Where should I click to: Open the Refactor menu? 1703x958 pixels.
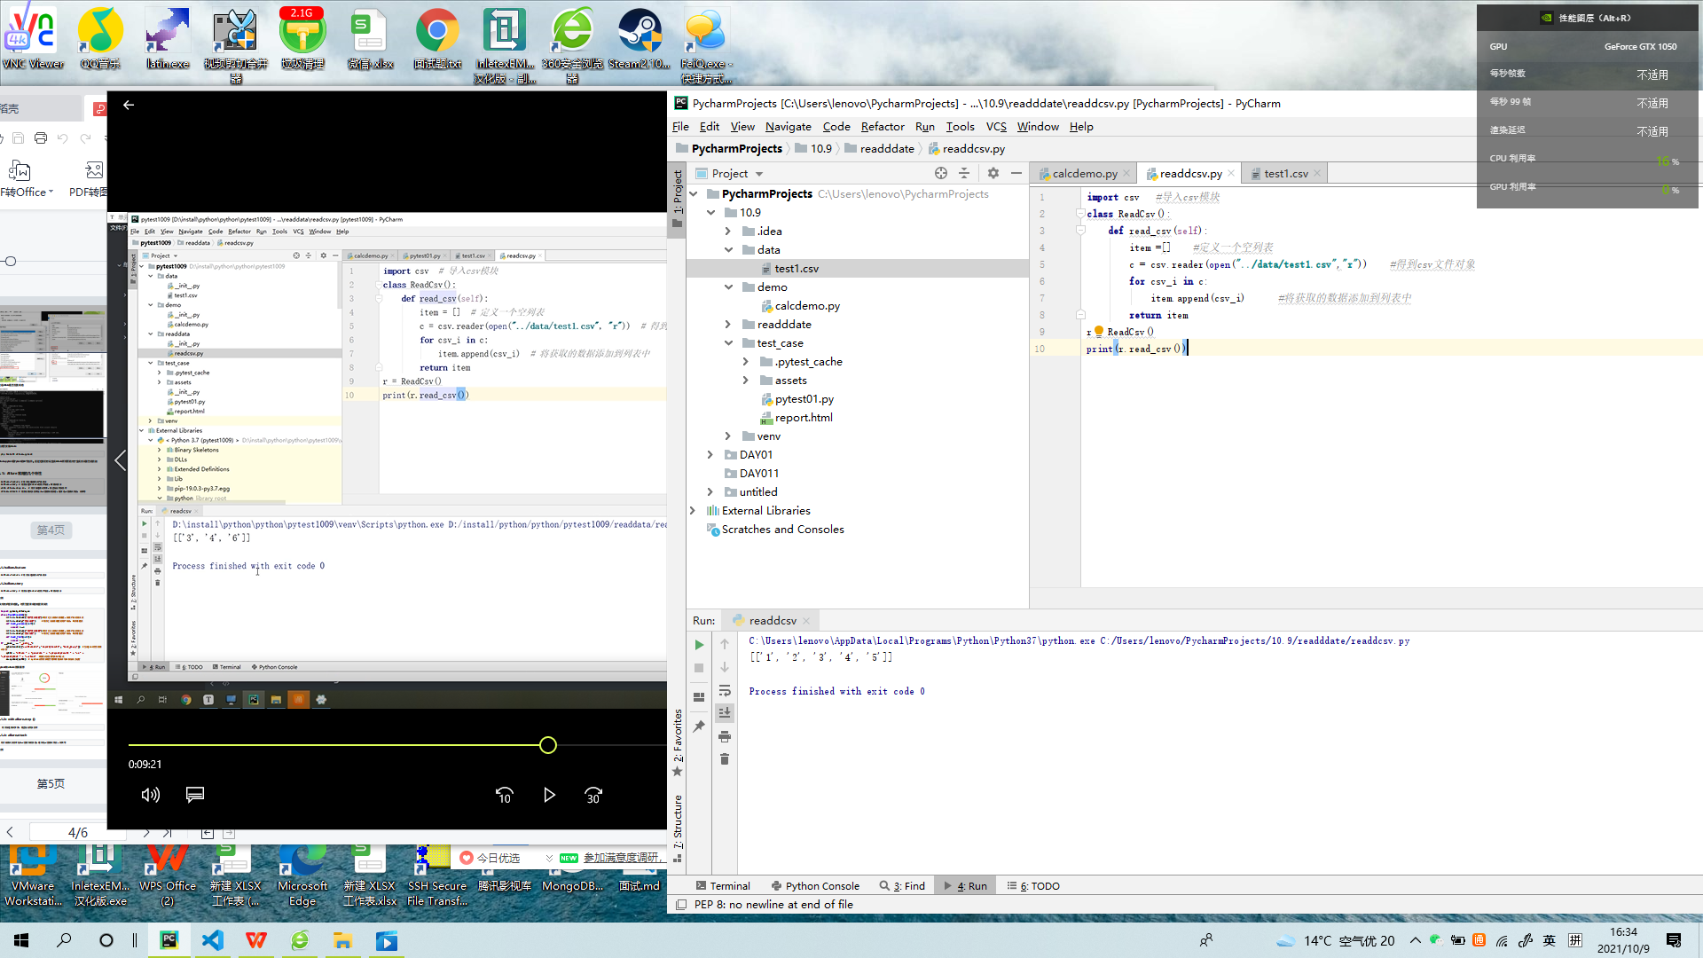(882, 127)
